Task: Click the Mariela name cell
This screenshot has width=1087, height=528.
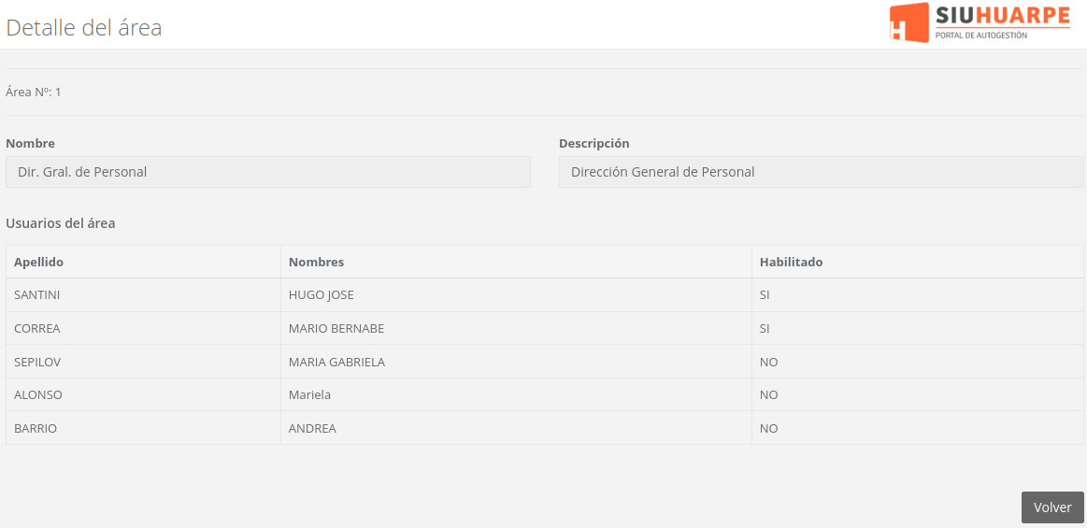Action: pos(310,395)
